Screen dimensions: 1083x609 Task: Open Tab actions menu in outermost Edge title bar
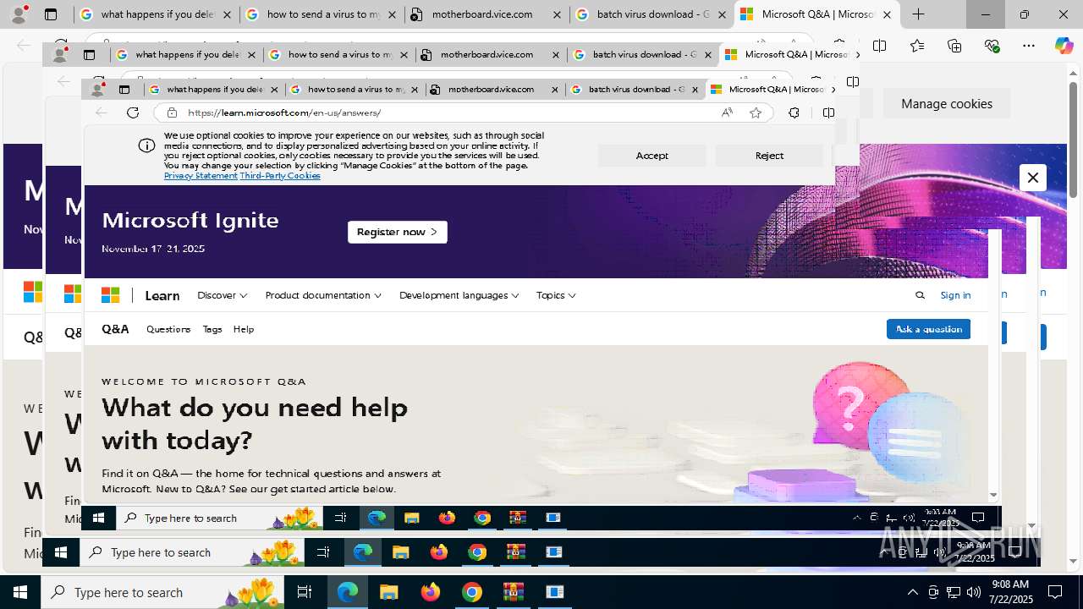tap(51, 14)
